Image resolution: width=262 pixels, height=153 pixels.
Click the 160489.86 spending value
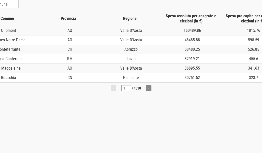point(192,31)
